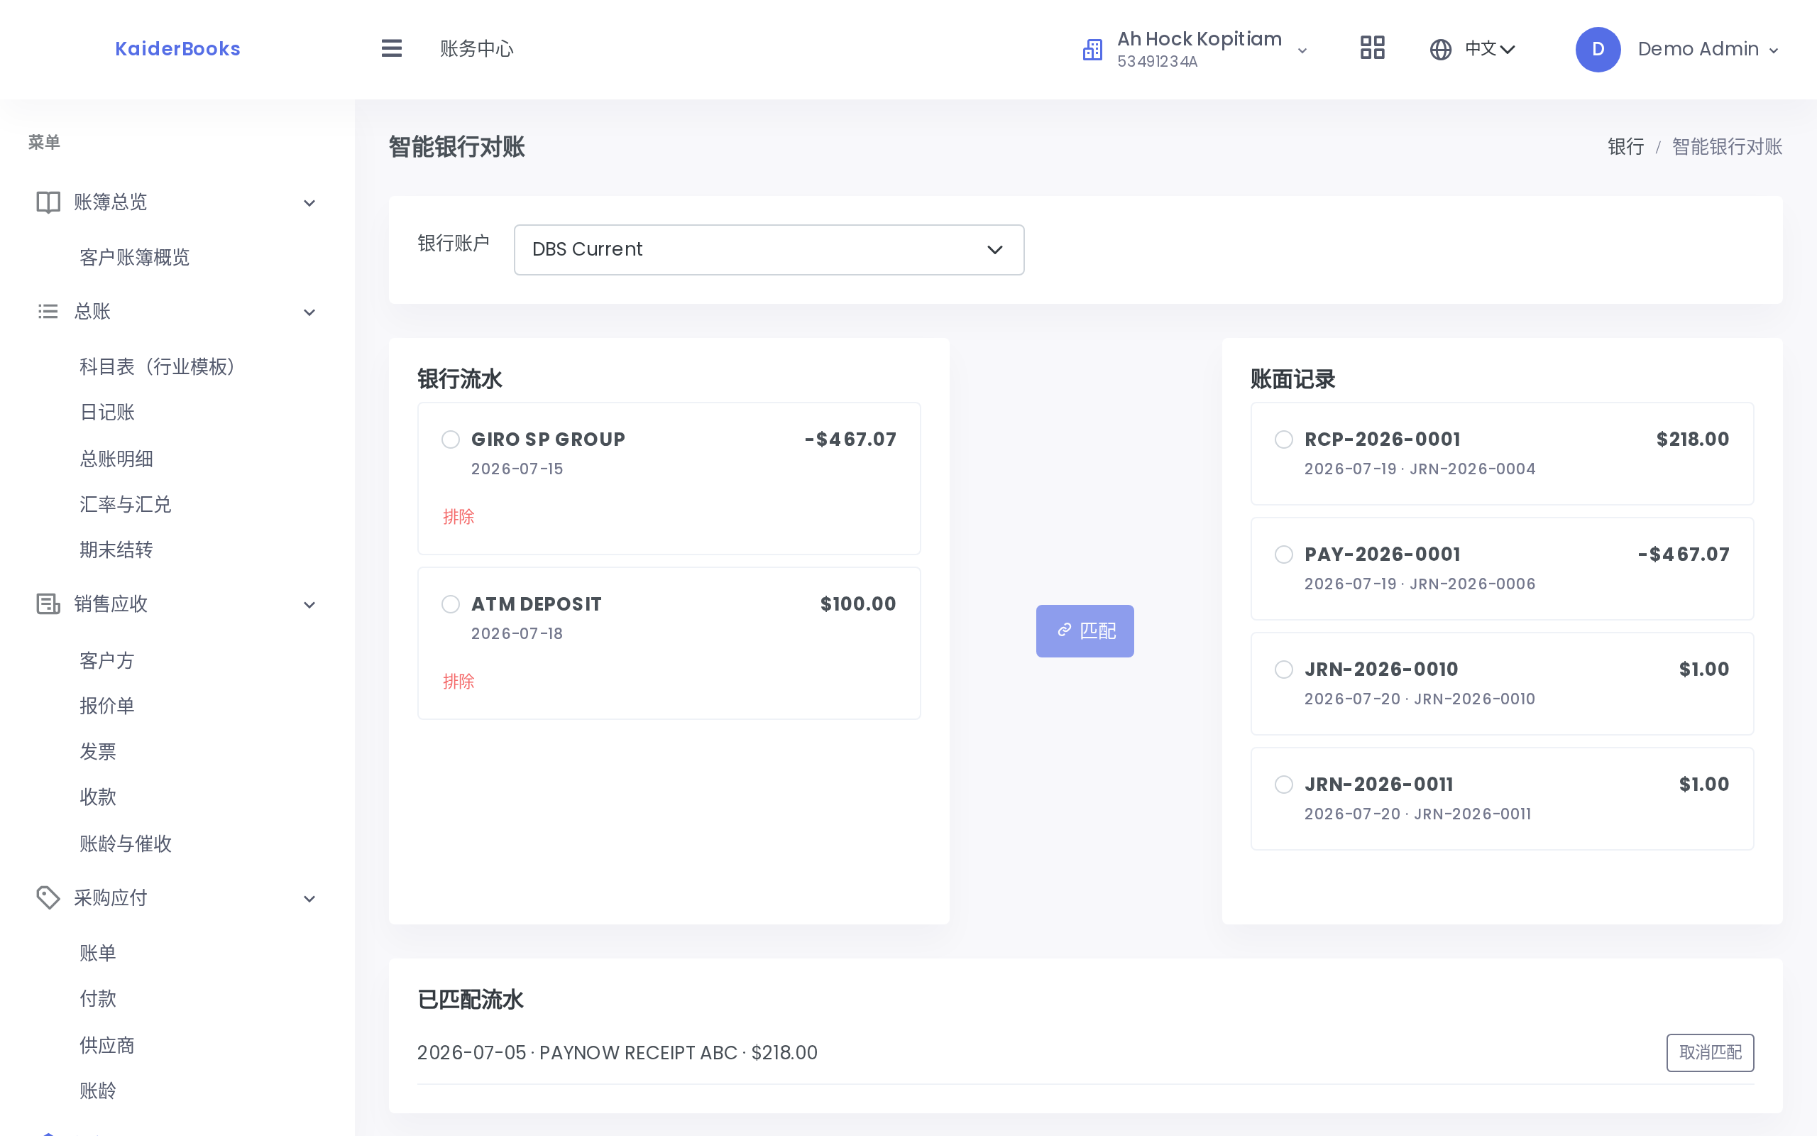Open the 银行账户 DBS Current dropdown
Viewport: 1817px width, 1136px height.
[769, 249]
